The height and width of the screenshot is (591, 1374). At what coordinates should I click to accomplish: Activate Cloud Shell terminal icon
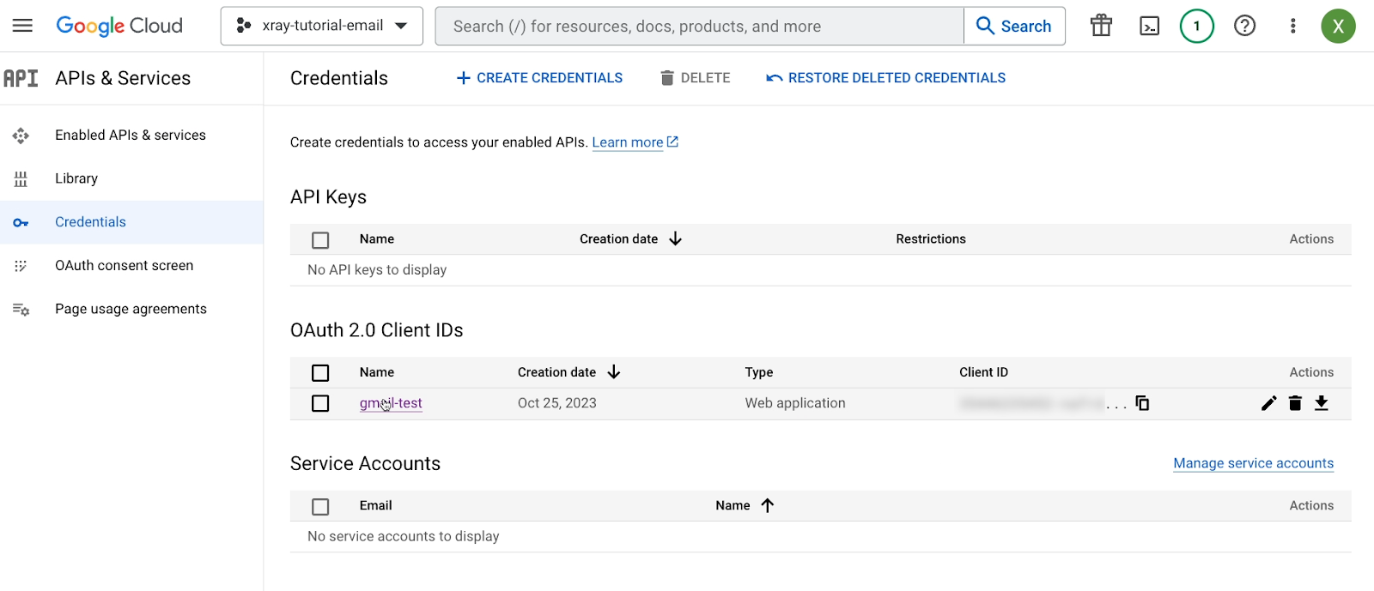[x=1149, y=26]
